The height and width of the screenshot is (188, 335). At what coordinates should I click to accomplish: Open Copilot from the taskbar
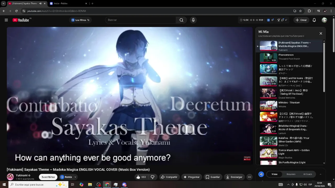pos(81,185)
